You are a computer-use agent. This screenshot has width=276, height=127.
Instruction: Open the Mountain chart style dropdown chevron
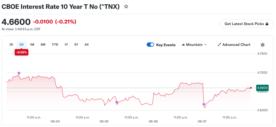click(x=205, y=45)
